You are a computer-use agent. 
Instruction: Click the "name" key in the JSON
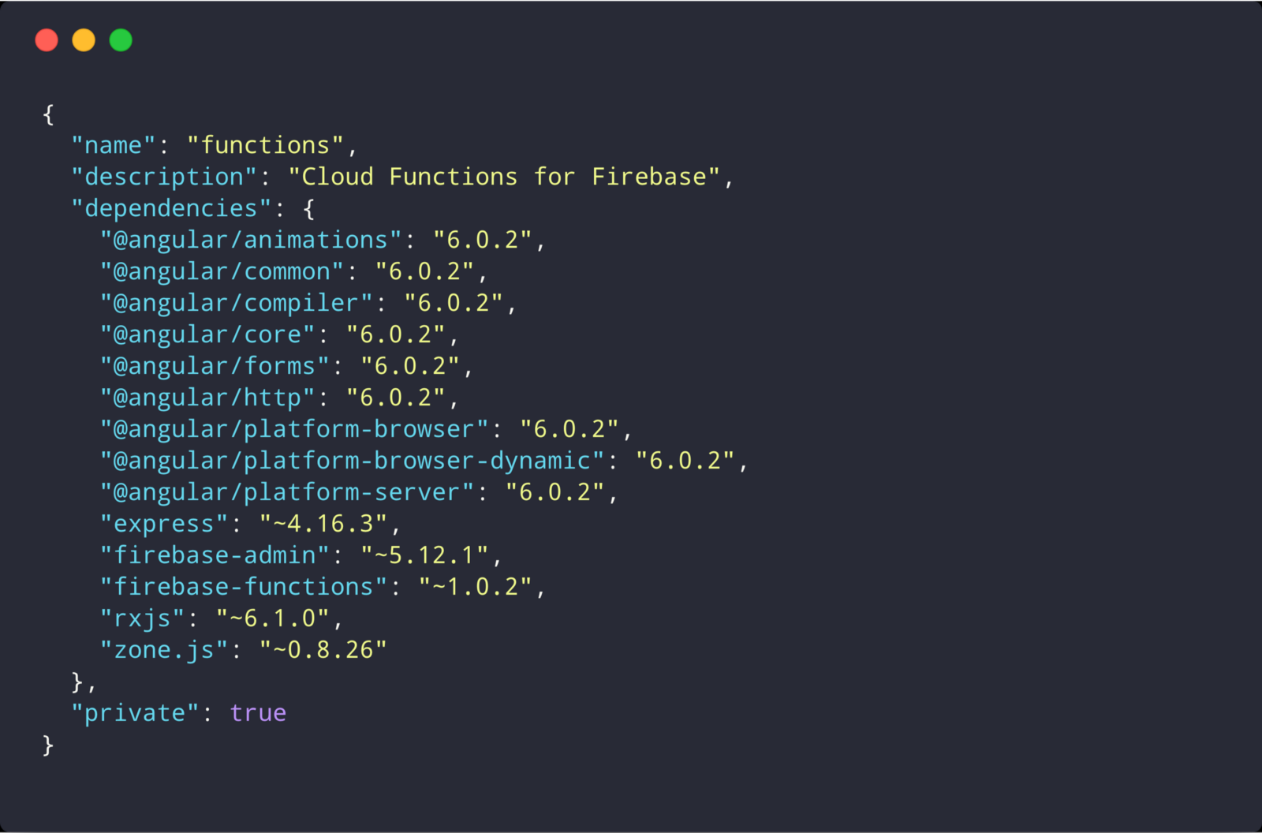[x=114, y=146]
